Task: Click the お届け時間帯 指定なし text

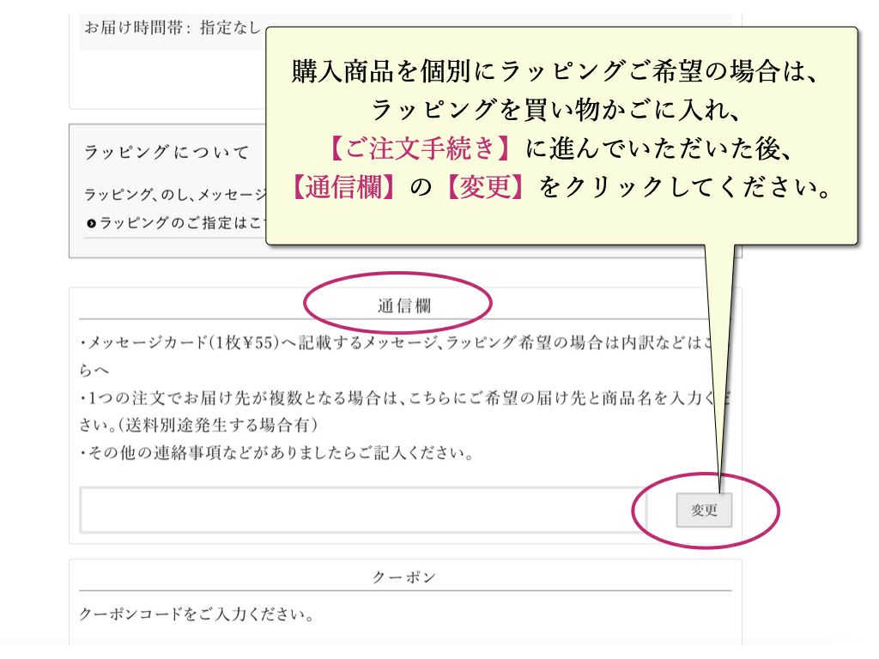Action: [x=172, y=27]
